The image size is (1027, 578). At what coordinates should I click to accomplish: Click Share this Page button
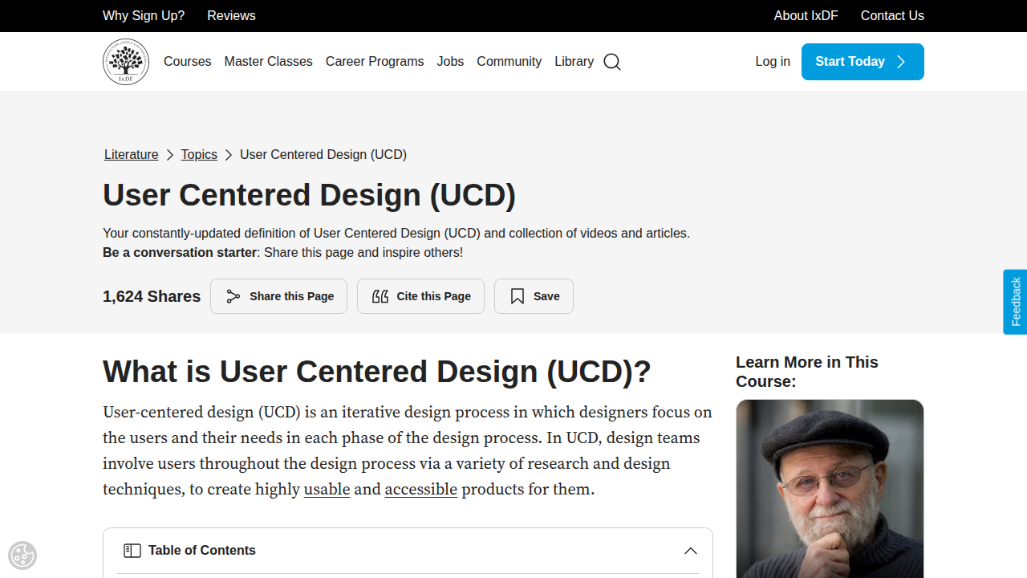point(278,296)
